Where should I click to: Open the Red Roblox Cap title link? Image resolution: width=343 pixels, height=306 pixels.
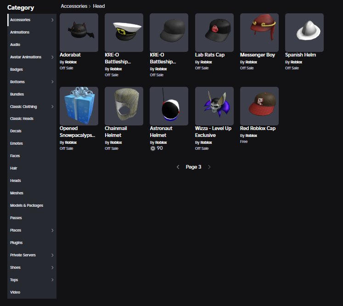click(258, 129)
